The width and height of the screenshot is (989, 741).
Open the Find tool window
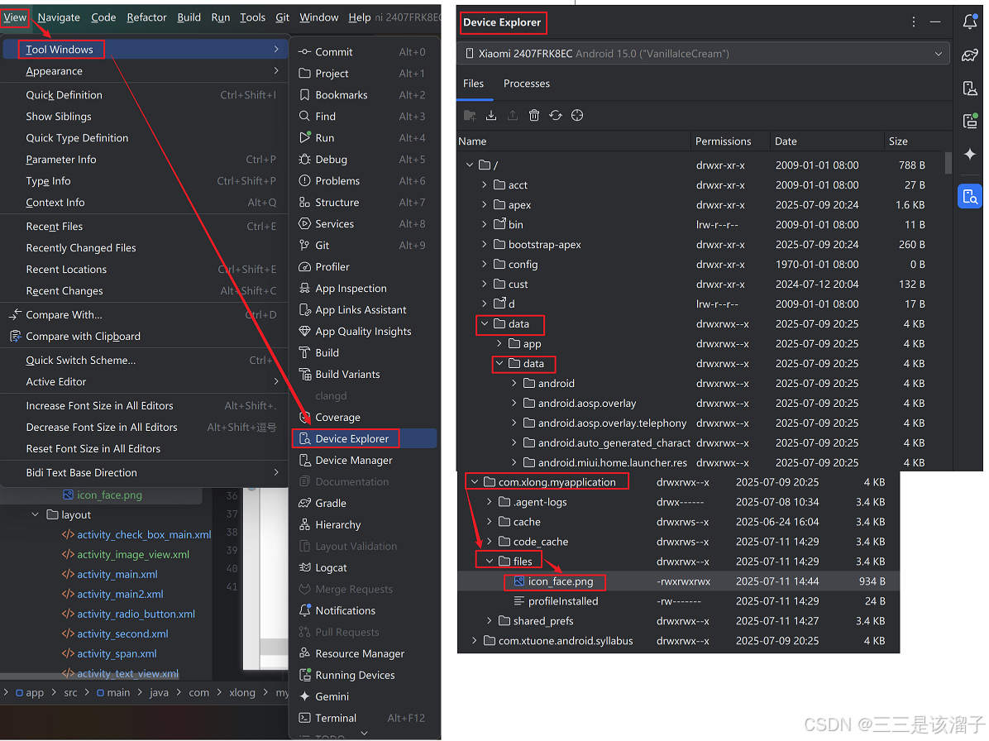coord(364,116)
